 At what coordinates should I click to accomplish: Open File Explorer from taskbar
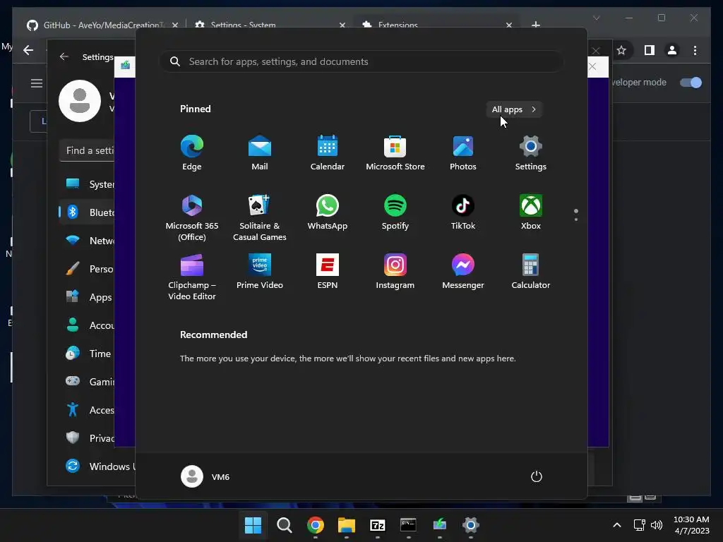click(x=346, y=525)
